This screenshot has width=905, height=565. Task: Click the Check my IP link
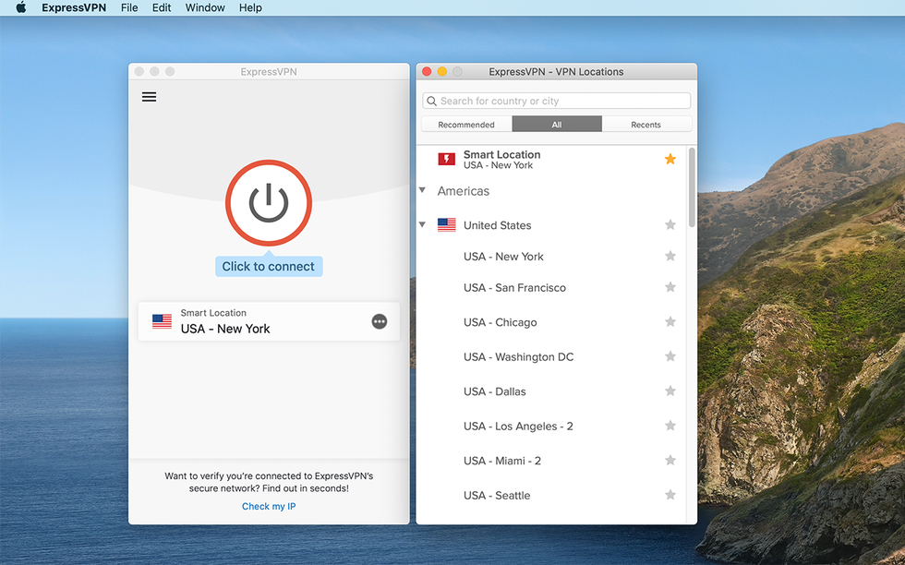268,506
